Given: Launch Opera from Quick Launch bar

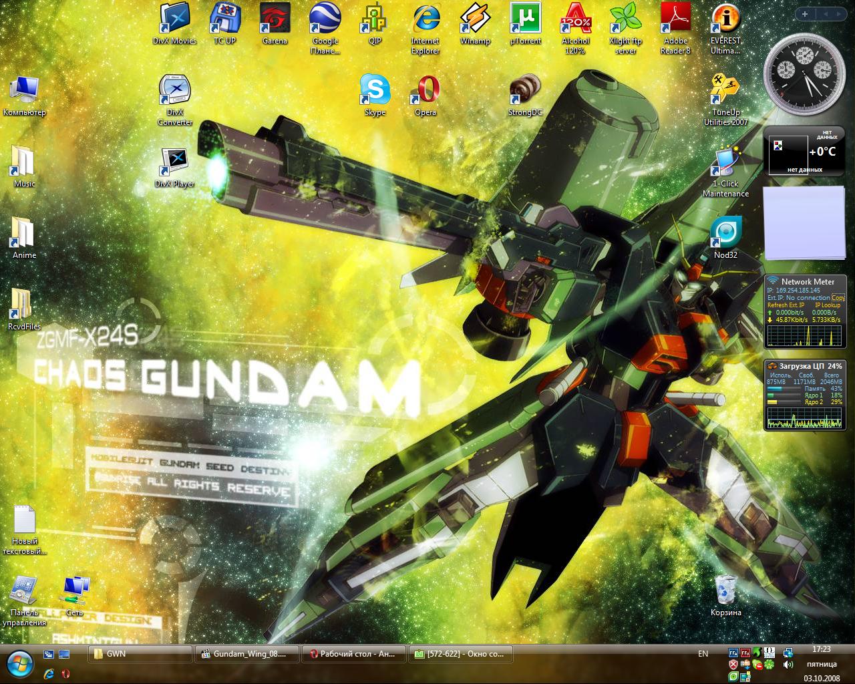Looking at the screenshot, I should [65, 673].
